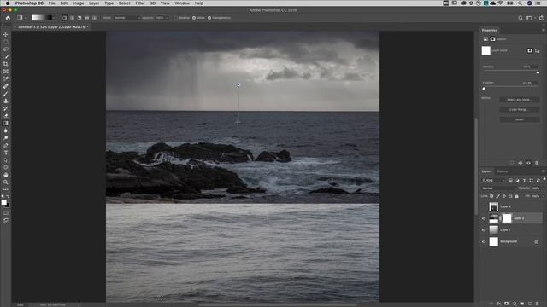Open the gradient Opacity dropdown in options bar
This screenshot has height=307, width=547.
[x=168, y=18]
